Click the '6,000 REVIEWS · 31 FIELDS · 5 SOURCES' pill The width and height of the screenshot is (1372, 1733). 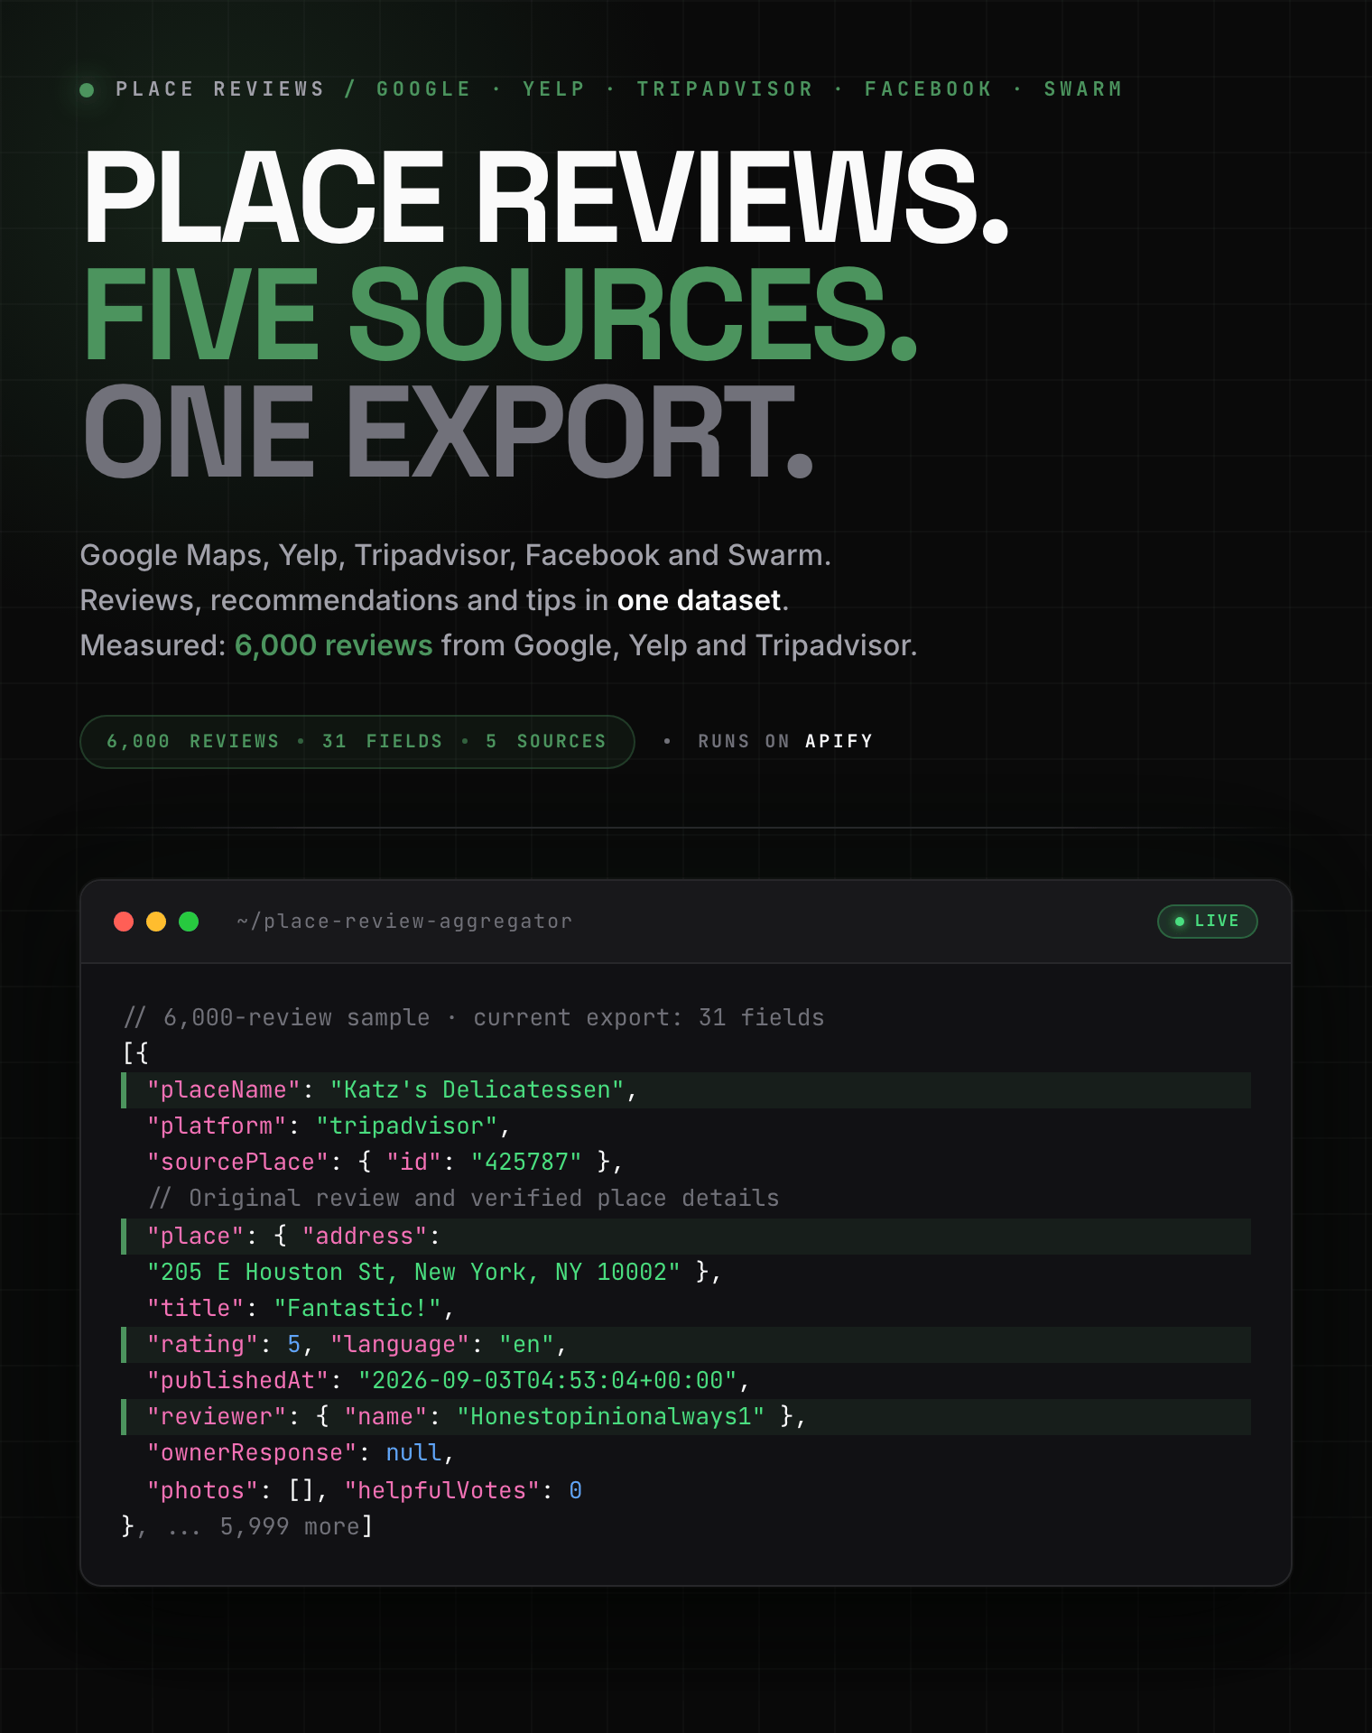(x=357, y=742)
